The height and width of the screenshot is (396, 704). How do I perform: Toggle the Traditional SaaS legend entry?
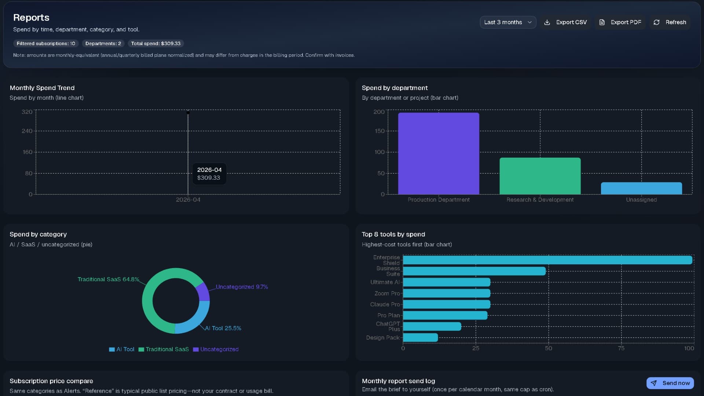click(164, 349)
